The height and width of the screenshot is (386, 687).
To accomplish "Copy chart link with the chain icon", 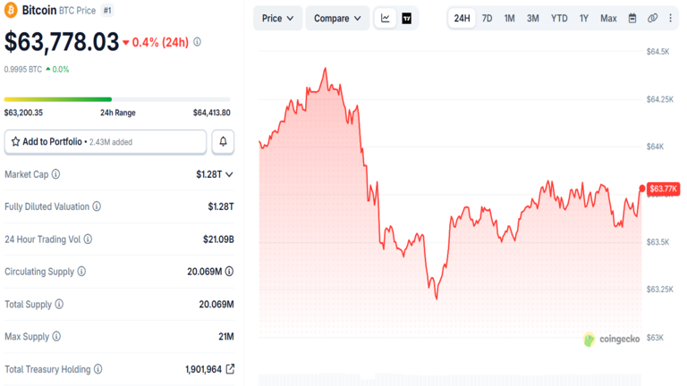I will (652, 18).
